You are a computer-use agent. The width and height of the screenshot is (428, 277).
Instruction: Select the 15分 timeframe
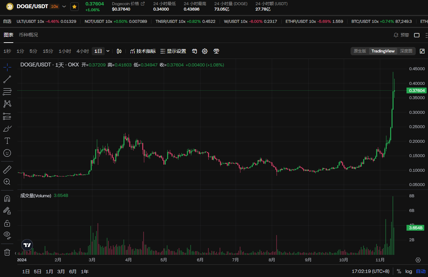point(48,51)
